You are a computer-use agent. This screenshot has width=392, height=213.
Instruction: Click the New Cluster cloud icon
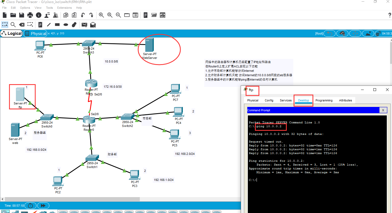coord(342,33)
